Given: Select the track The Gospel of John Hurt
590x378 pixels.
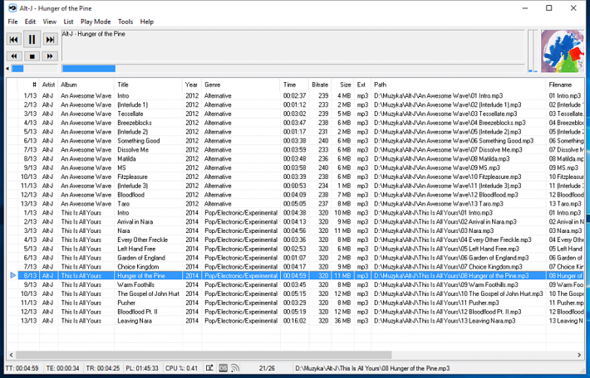Looking at the screenshot, I should click(x=148, y=294).
